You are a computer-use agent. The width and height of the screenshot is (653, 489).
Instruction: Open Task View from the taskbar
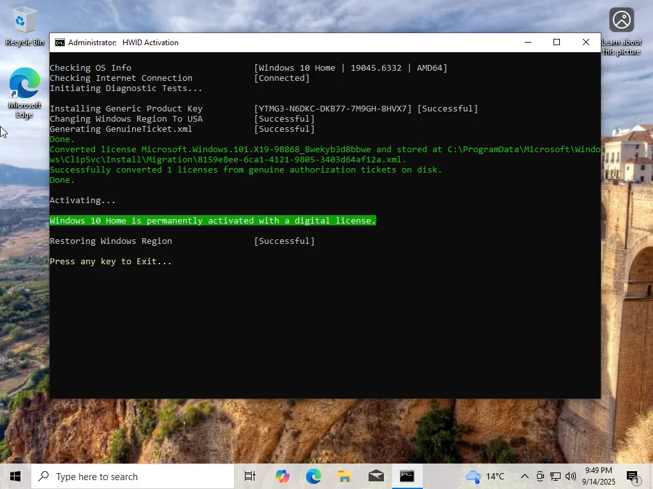point(250,476)
